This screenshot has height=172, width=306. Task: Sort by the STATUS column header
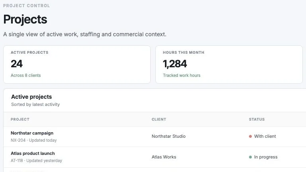[257, 119]
